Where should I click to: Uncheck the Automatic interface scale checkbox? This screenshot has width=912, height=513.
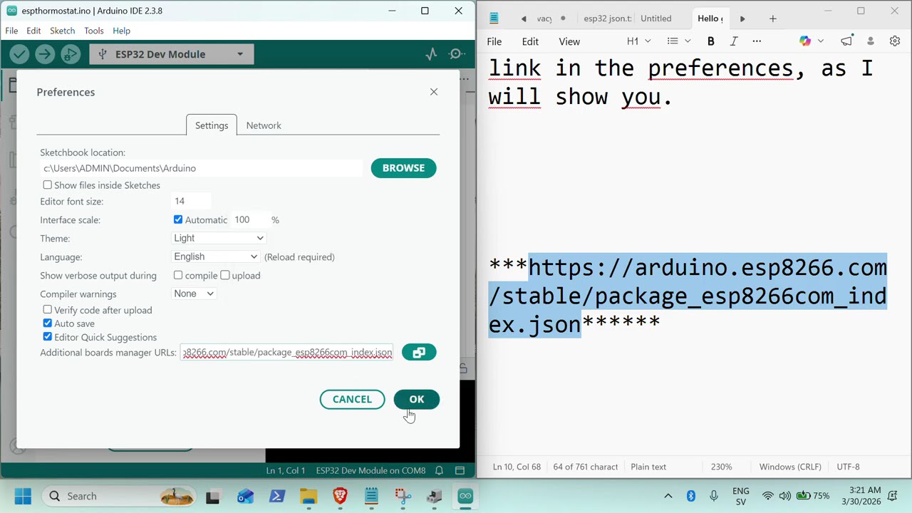point(178,219)
